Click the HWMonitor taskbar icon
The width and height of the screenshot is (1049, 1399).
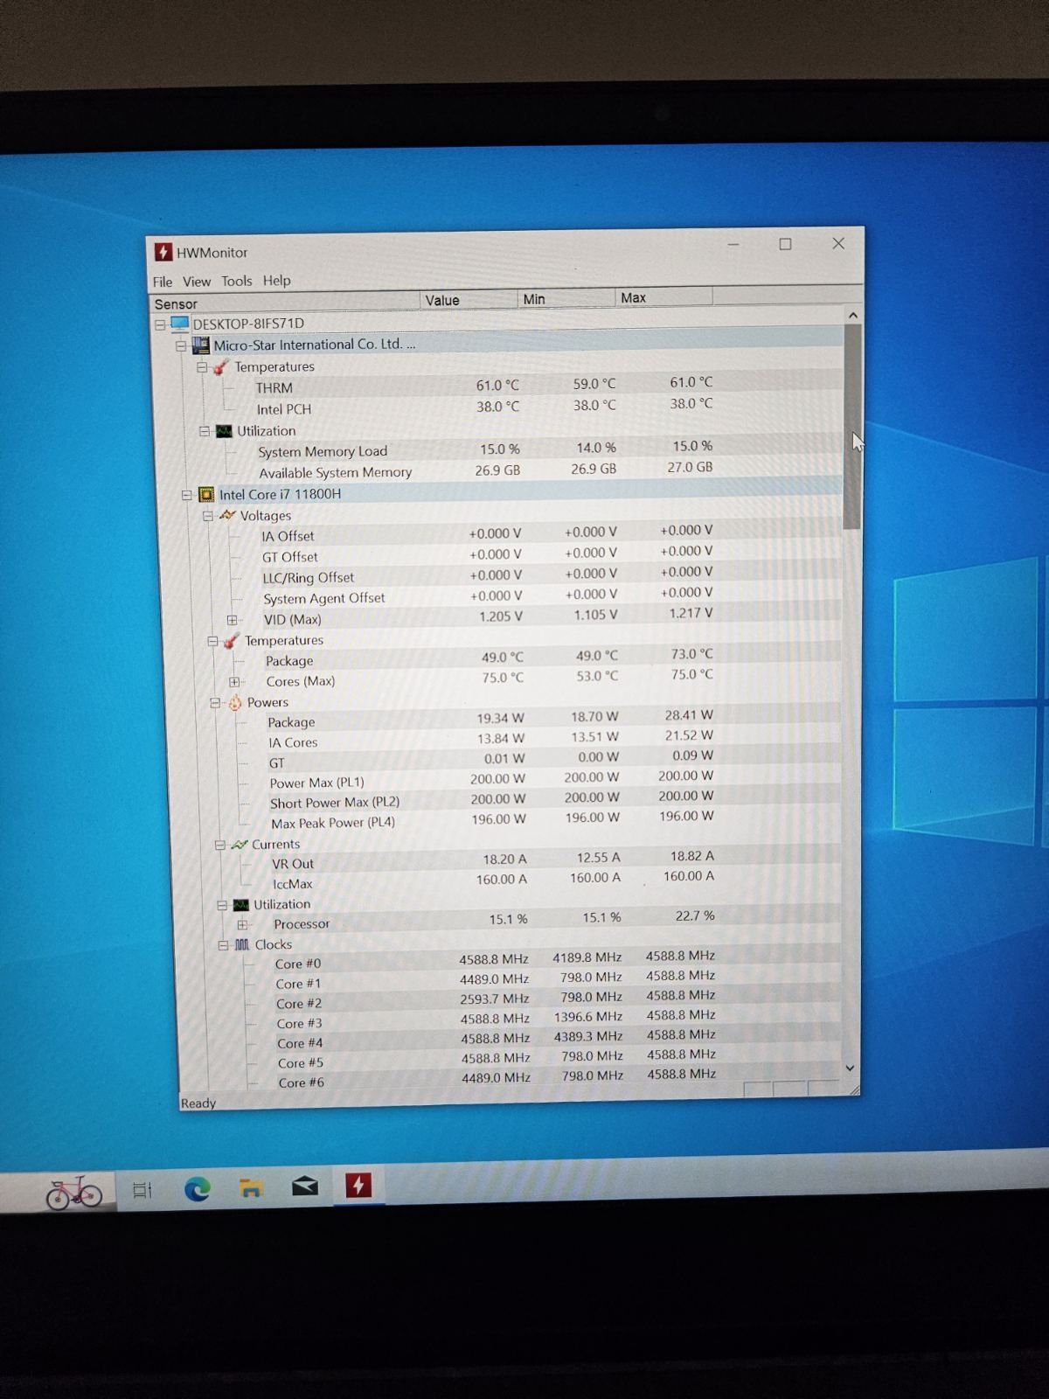click(358, 1186)
